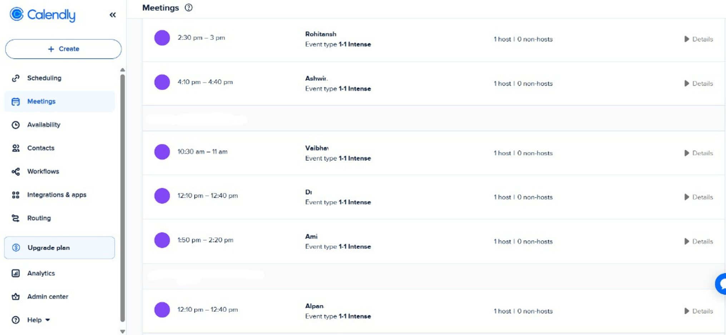Image resolution: width=726 pixels, height=335 pixels.
Task: Click the Workflows icon in sidebar
Action: (x=15, y=171)
